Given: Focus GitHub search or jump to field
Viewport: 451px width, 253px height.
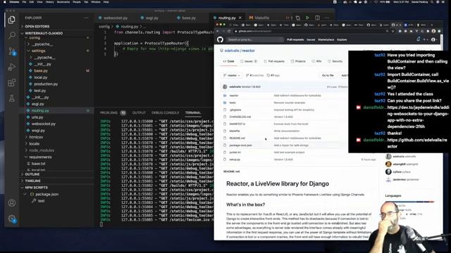Looking at the screenshot, I should (255, 39).
